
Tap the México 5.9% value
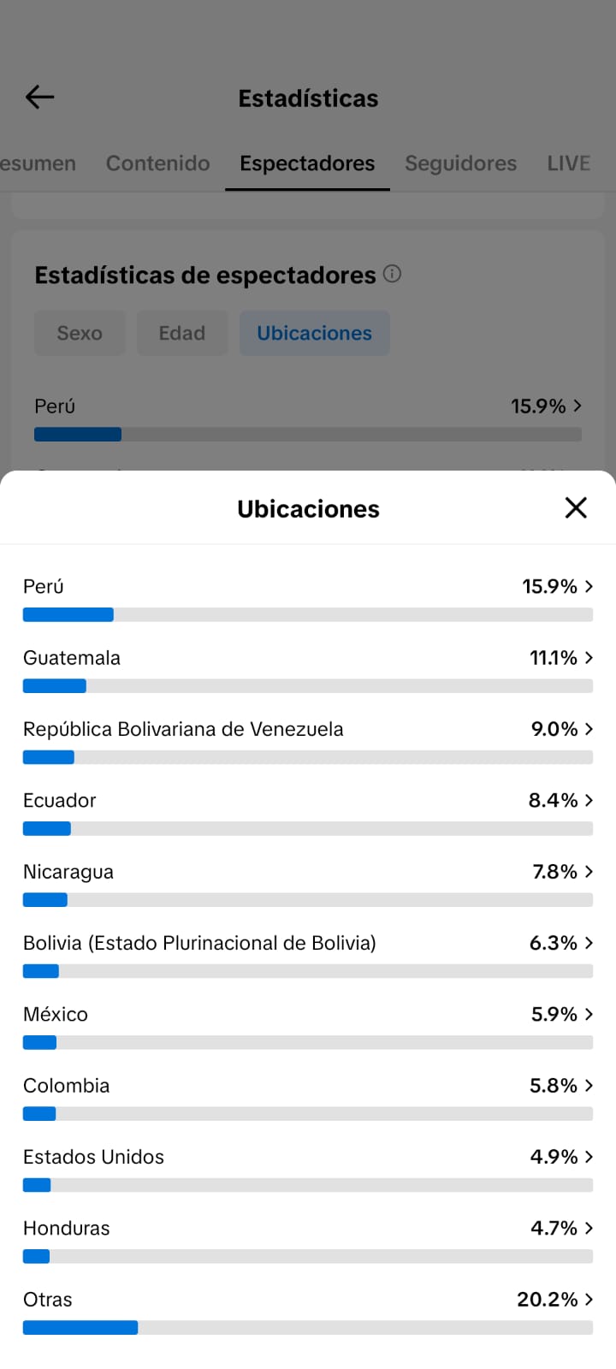point(554,1014)
